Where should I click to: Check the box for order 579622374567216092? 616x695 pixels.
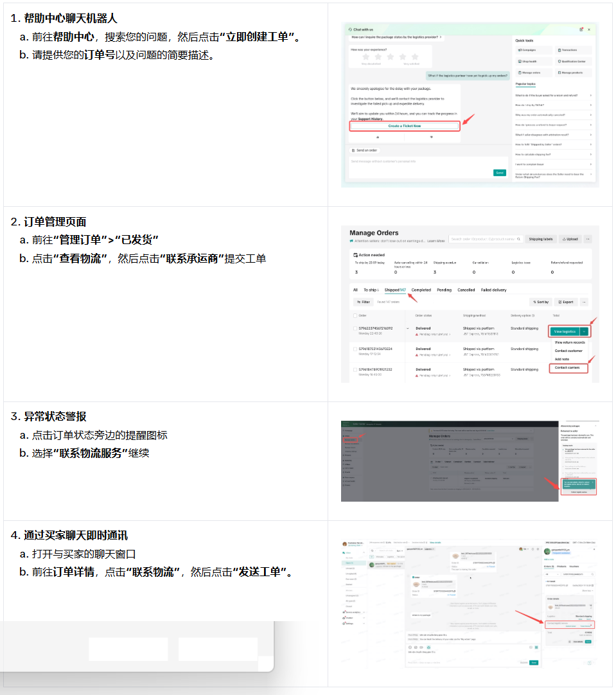click(355, 328)
